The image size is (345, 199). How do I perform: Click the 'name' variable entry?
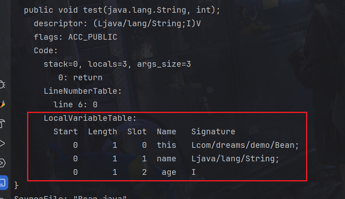click(x=166, y=158)
